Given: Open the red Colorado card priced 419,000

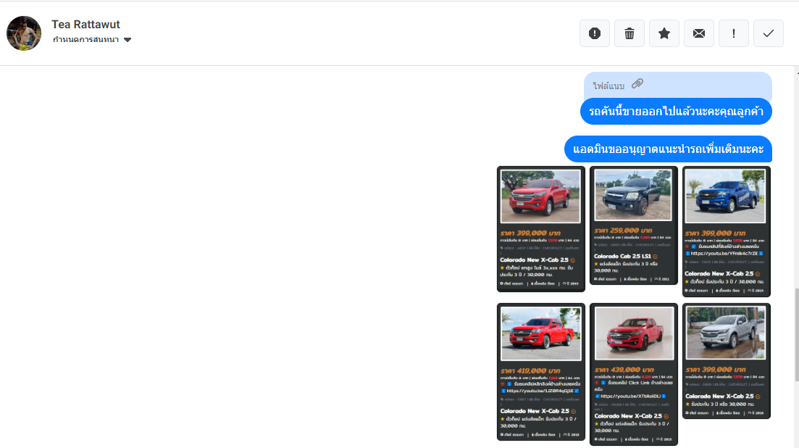Looking at the screenshot, I should point(540,372).
